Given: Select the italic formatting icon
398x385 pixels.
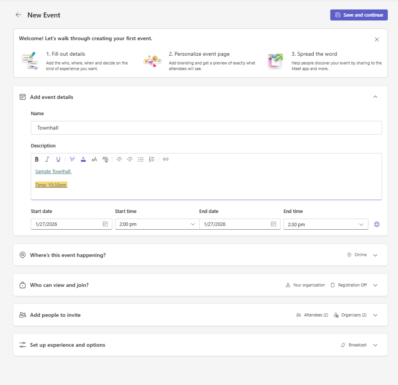Looking at the screenshot, I should [x=47, y=159].
